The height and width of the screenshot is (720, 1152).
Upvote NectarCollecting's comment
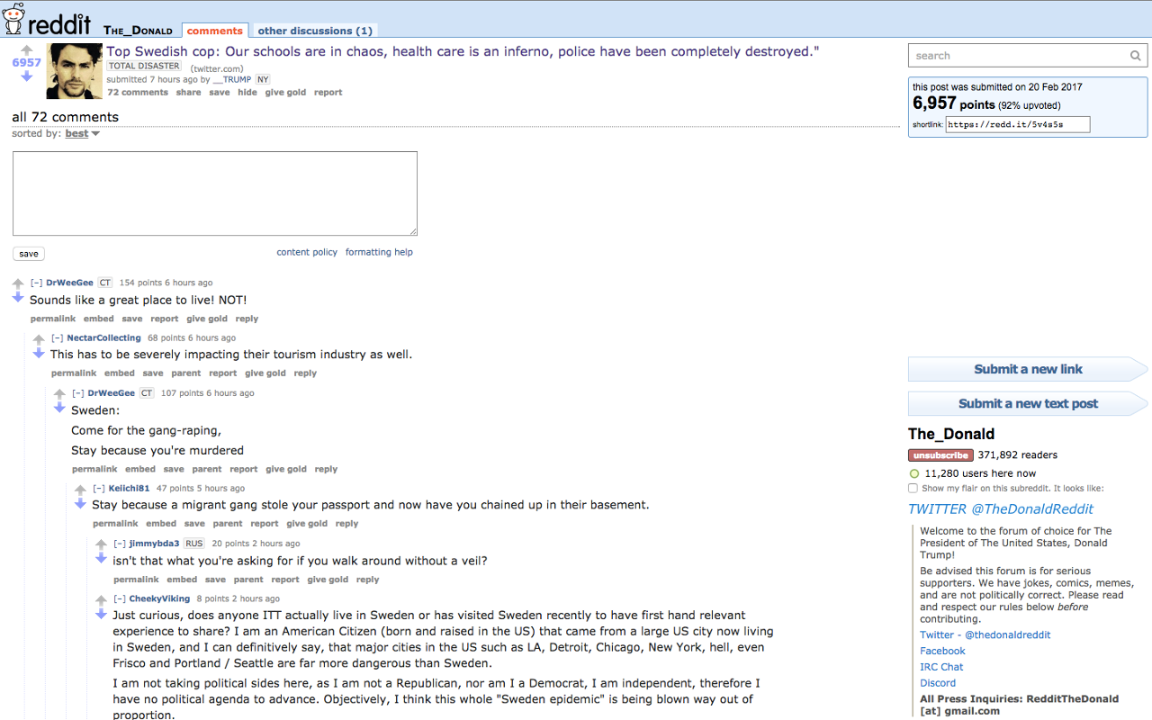[39, 339]
